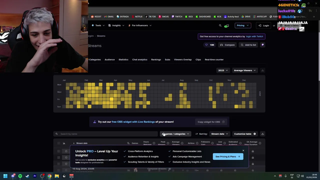
Task: Change the 2023 year dropdown
Action: 223,70
